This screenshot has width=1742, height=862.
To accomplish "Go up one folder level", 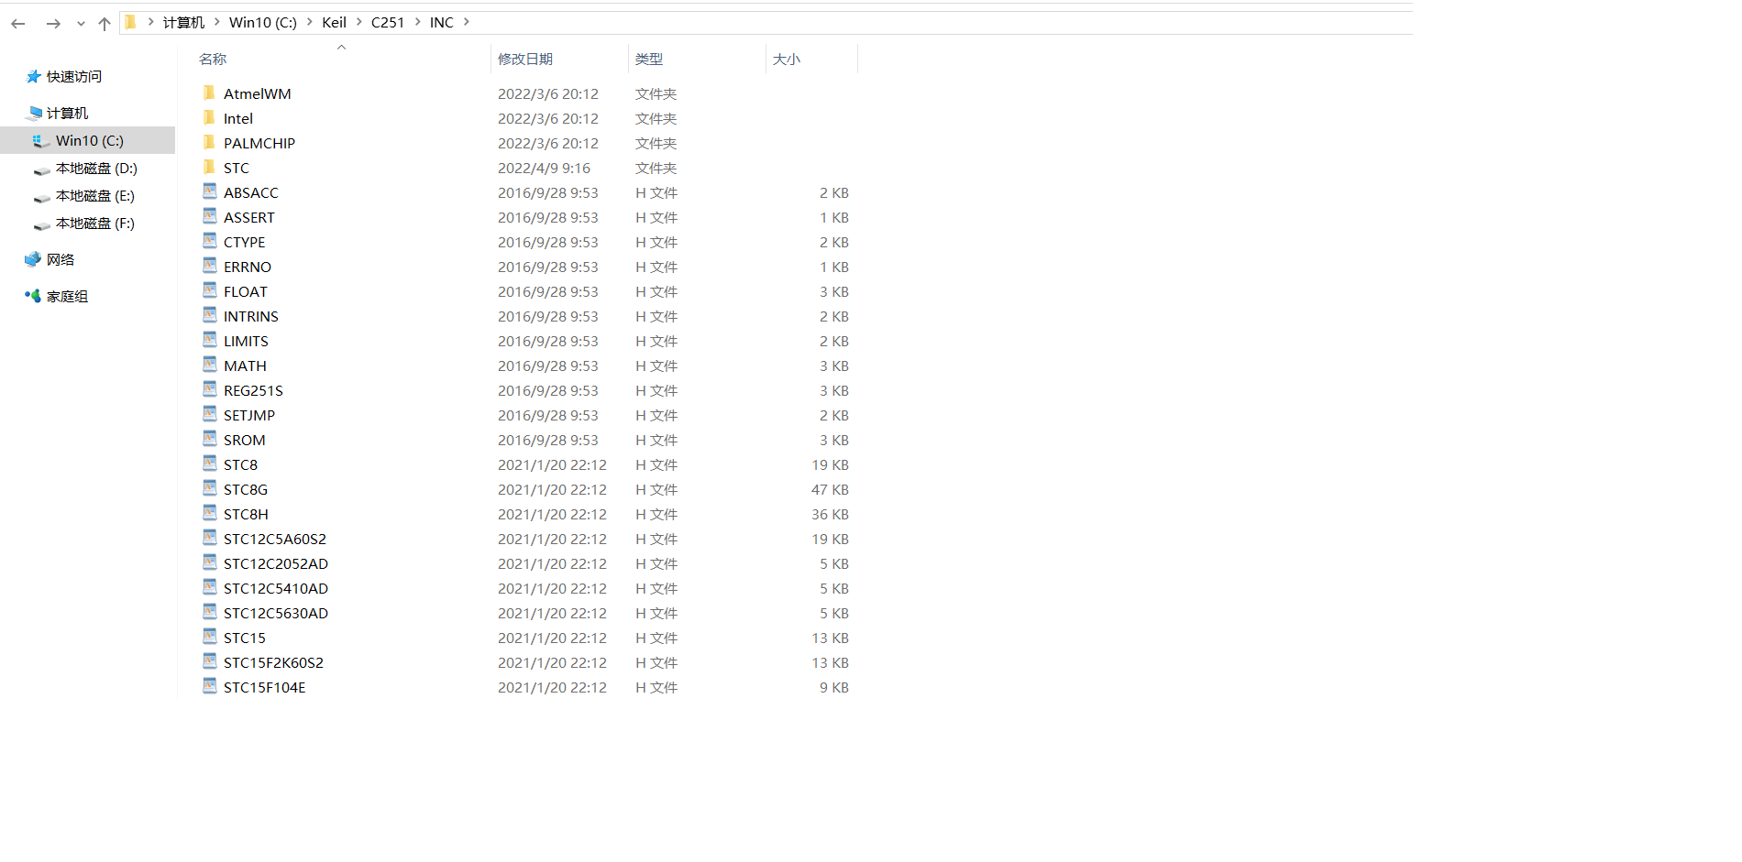I will click(105, 24).
